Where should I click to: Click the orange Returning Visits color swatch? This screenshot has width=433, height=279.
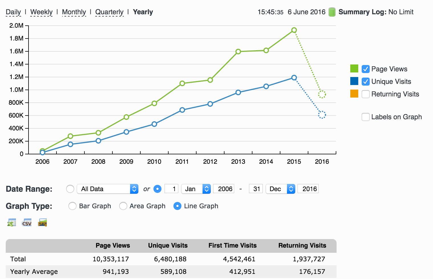(x=354, y=94)
